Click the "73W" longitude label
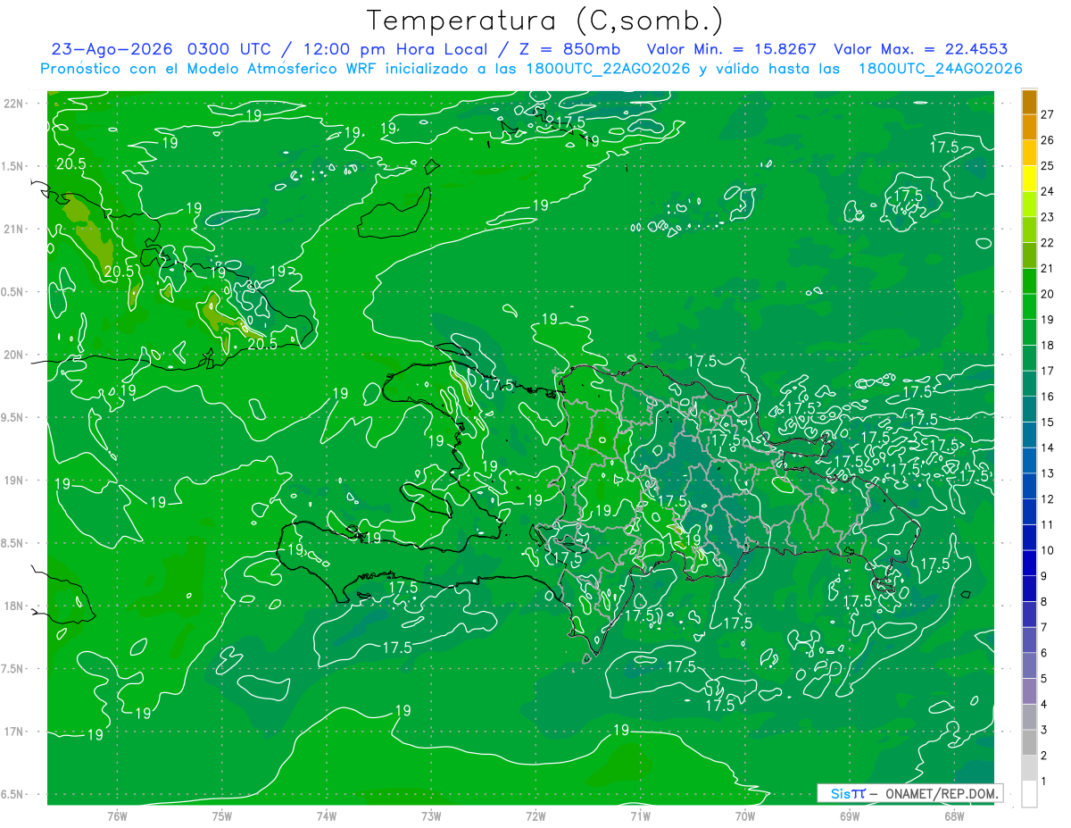Image resolution: width=1071 pixels, height=828 pixels. pos(431,815)
